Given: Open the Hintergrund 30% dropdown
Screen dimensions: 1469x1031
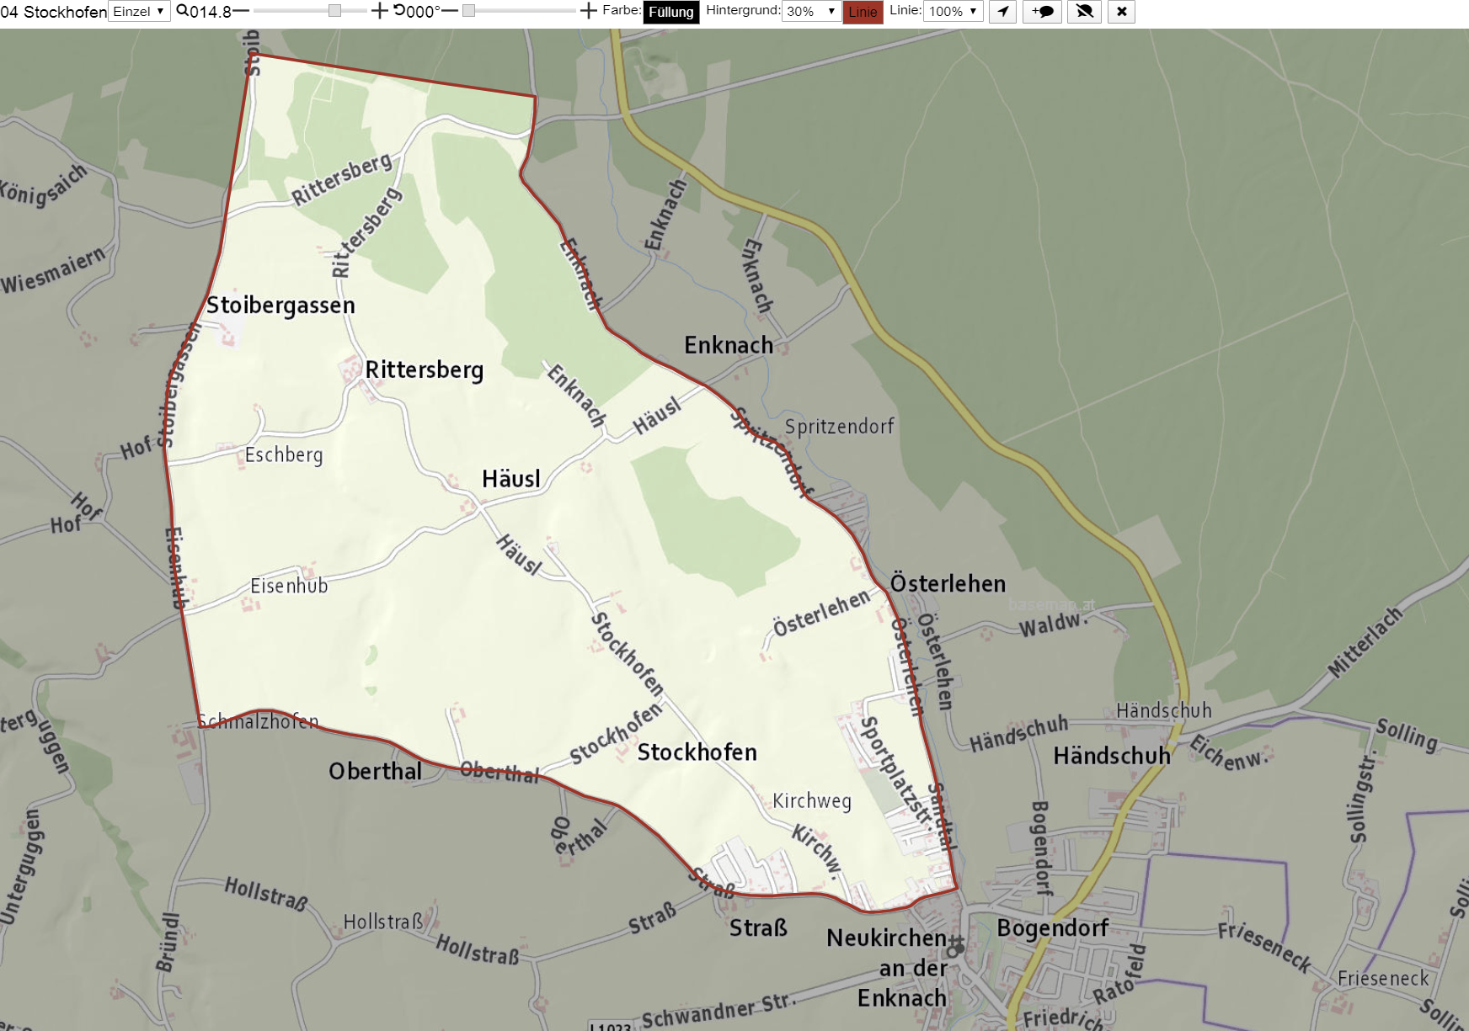Looking at the screenshot, I should pos(811,12).
